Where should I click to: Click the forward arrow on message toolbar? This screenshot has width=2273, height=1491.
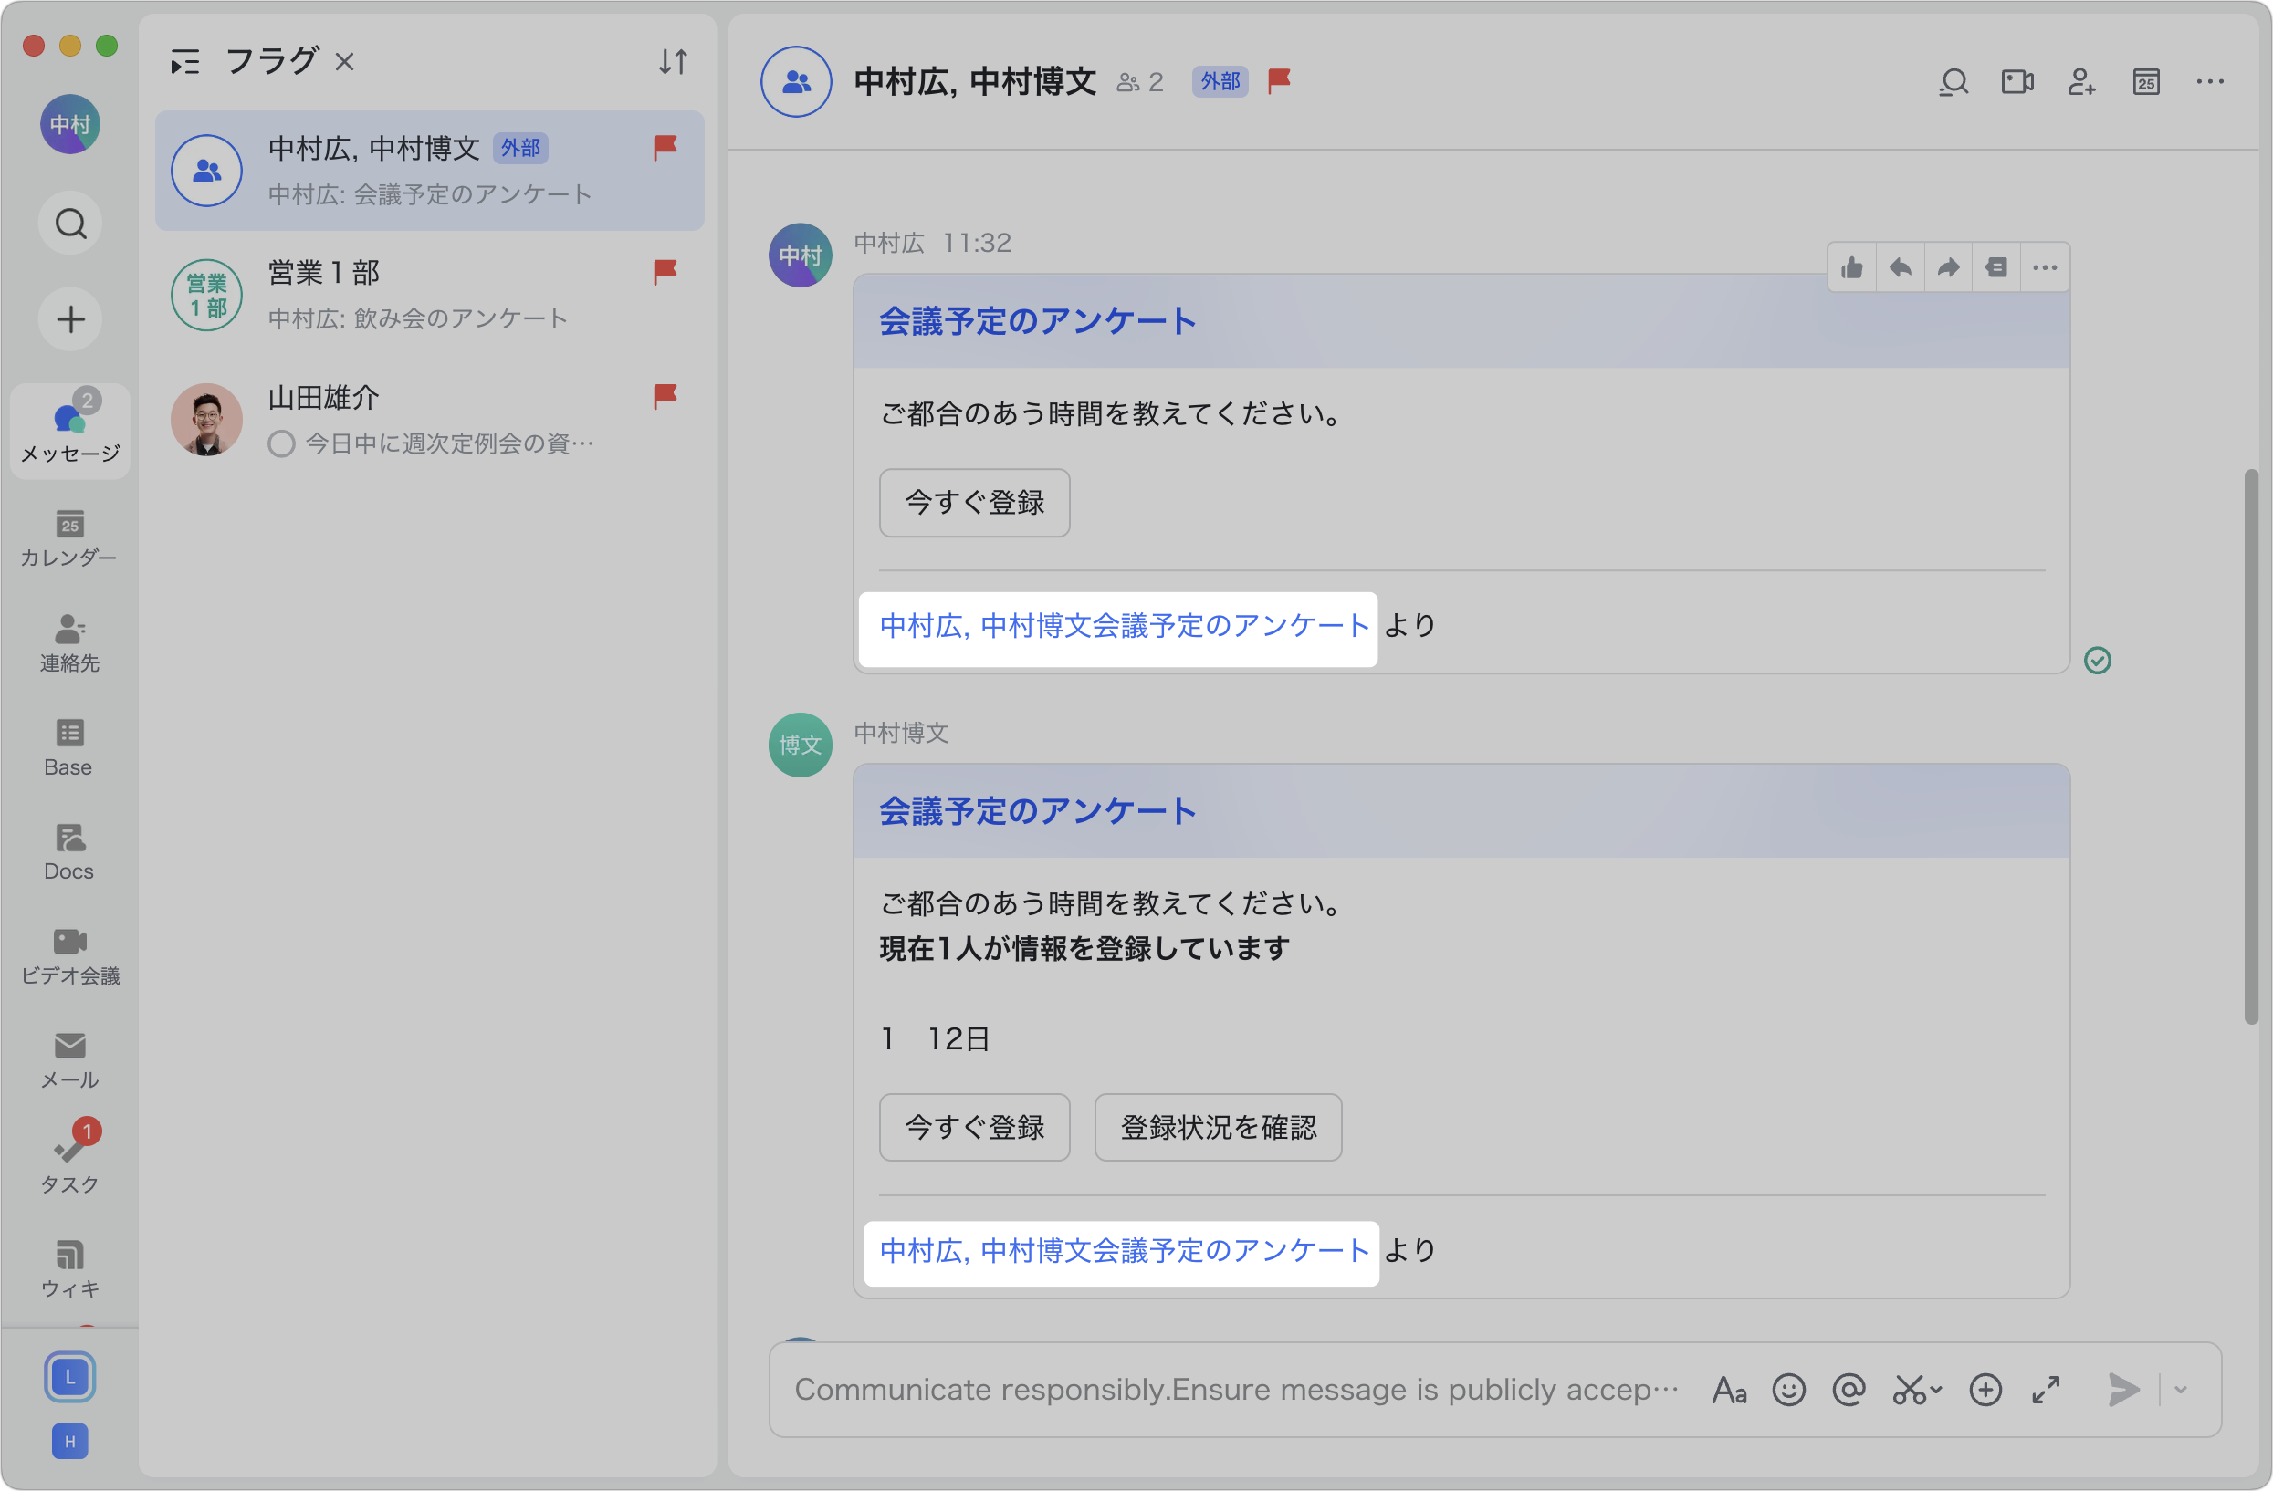click(1948, 268)
